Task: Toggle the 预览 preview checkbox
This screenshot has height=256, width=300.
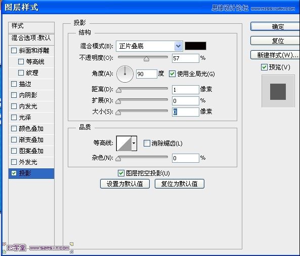Action: point(264,67)
